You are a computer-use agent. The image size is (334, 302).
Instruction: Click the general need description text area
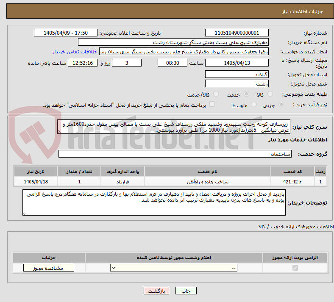174,127
